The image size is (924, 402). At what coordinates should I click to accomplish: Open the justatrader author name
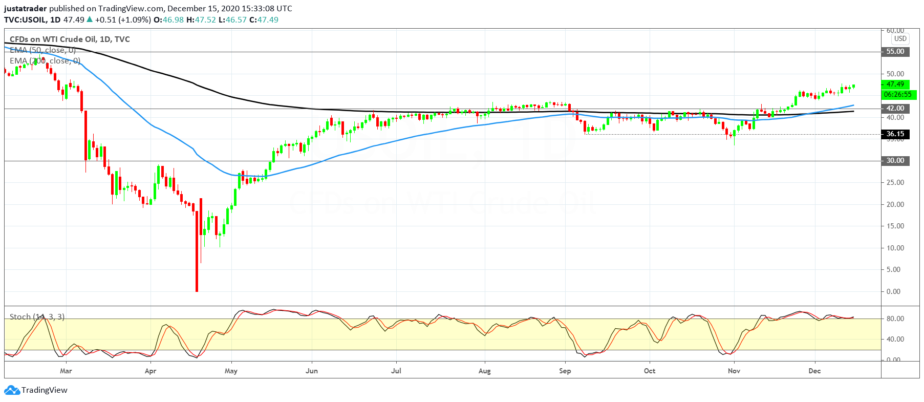[25, 9]
